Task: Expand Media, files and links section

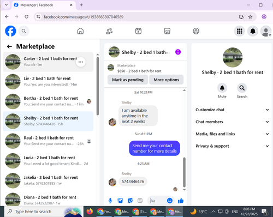Action: click(x=232, y=134)
